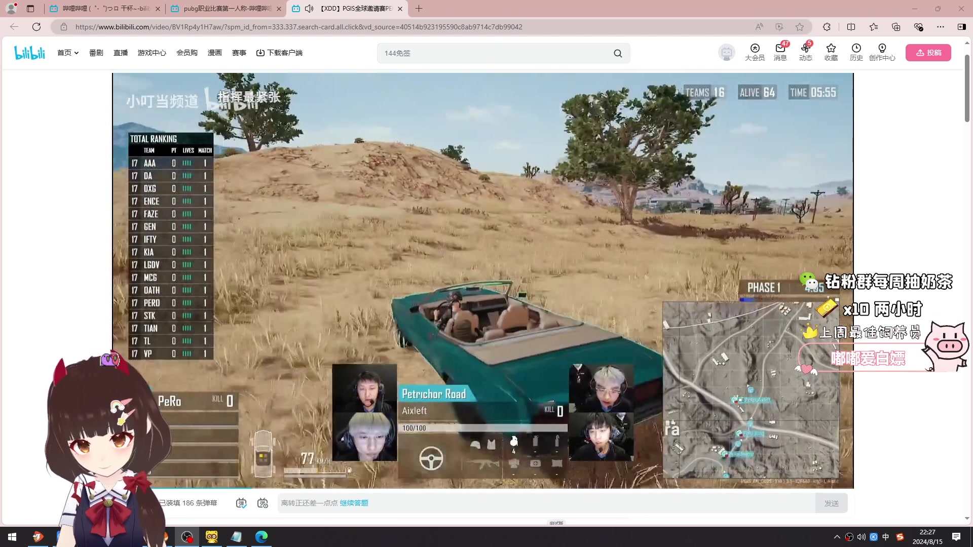Viewport: 973px width, 547px height.
Task: Open the Windows notification center
Action: 956,537
